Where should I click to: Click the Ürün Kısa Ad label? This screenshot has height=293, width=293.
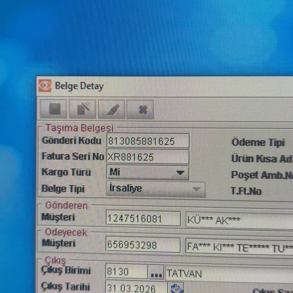pyautogui.click(x=262, y=159)
